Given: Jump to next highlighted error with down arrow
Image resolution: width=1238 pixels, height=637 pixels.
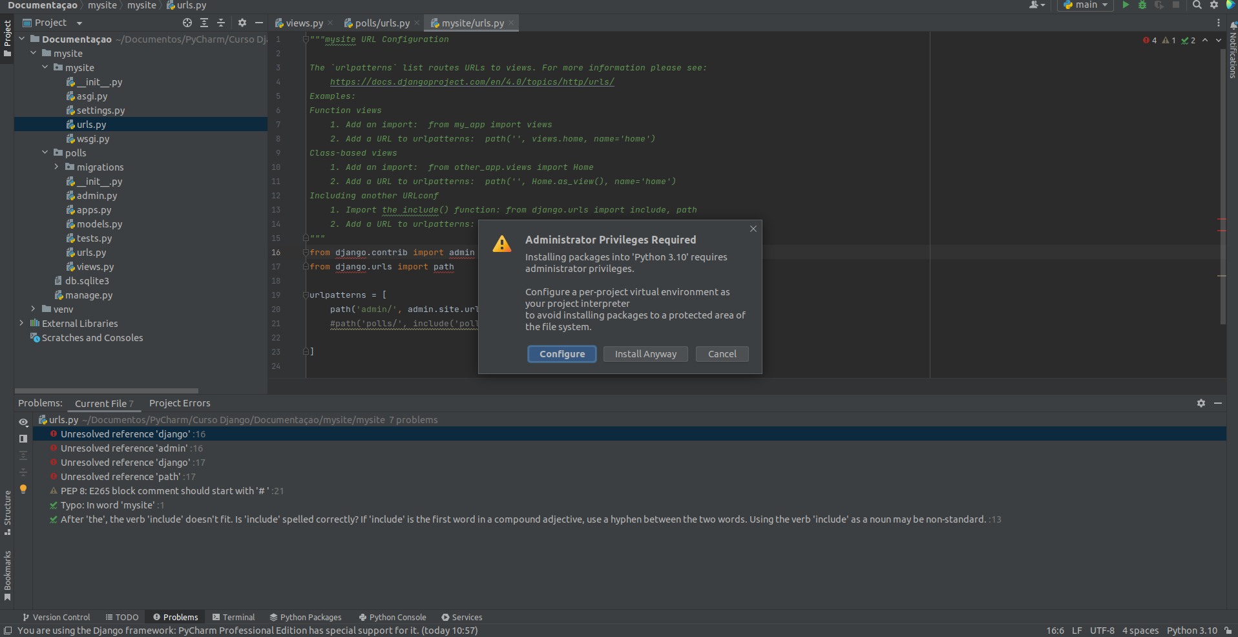Looking at the screenshot, I should click(1219, 40).
